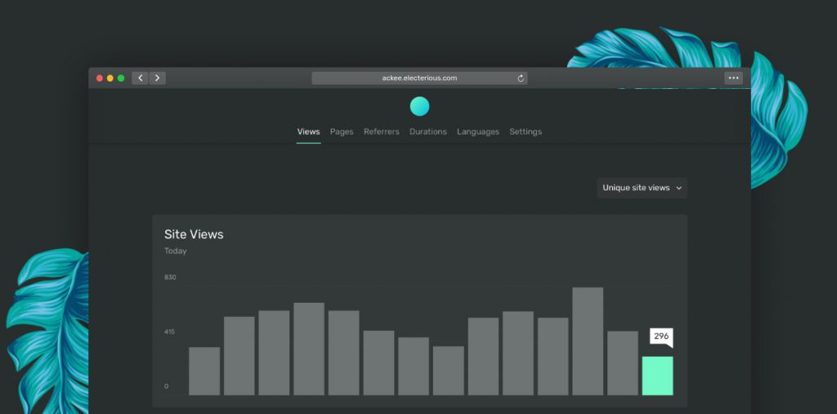Open the Pages tab
Screen dimensions: 837x414
pyautogui.click(x=342, y=131)
